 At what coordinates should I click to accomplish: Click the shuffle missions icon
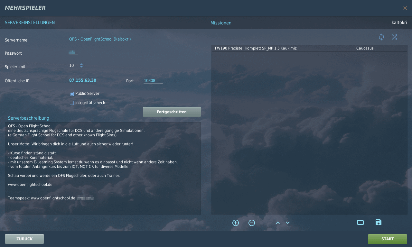[395, 37]
